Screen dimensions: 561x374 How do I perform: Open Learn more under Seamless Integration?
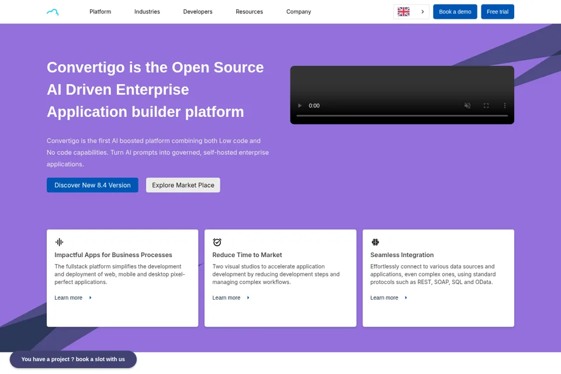click(384, 298)
